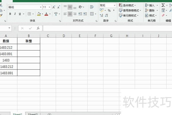172x115 pixels.
Task: Open fill color dropdown arrow
Action: (x=42, y=14)
